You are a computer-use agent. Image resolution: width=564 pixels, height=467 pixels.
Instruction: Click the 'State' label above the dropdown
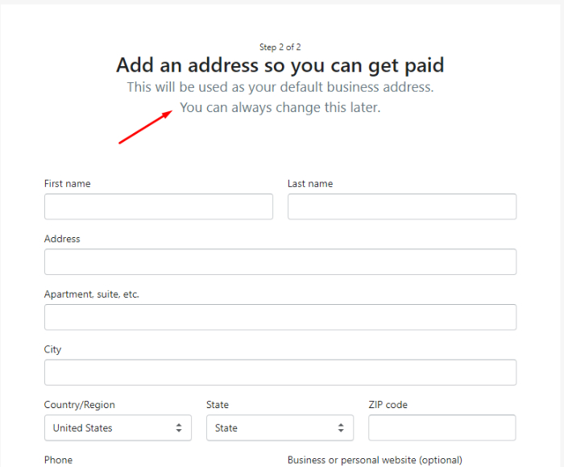(218, 405)
